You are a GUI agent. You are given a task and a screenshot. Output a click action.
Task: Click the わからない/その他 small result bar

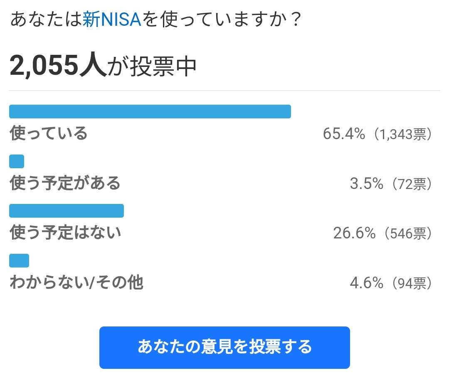[19, 260]
